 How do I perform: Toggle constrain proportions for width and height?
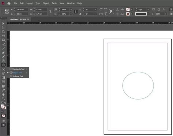click(x=50, y=12)
